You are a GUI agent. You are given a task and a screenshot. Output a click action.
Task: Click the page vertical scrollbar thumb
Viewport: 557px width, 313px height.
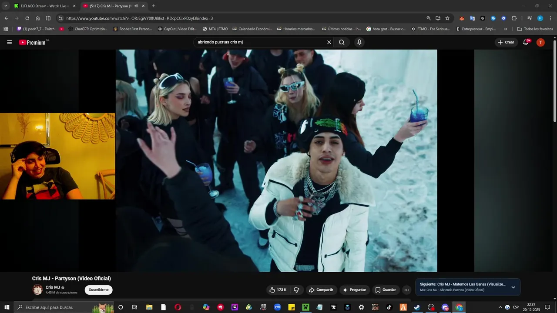[554, 81]
